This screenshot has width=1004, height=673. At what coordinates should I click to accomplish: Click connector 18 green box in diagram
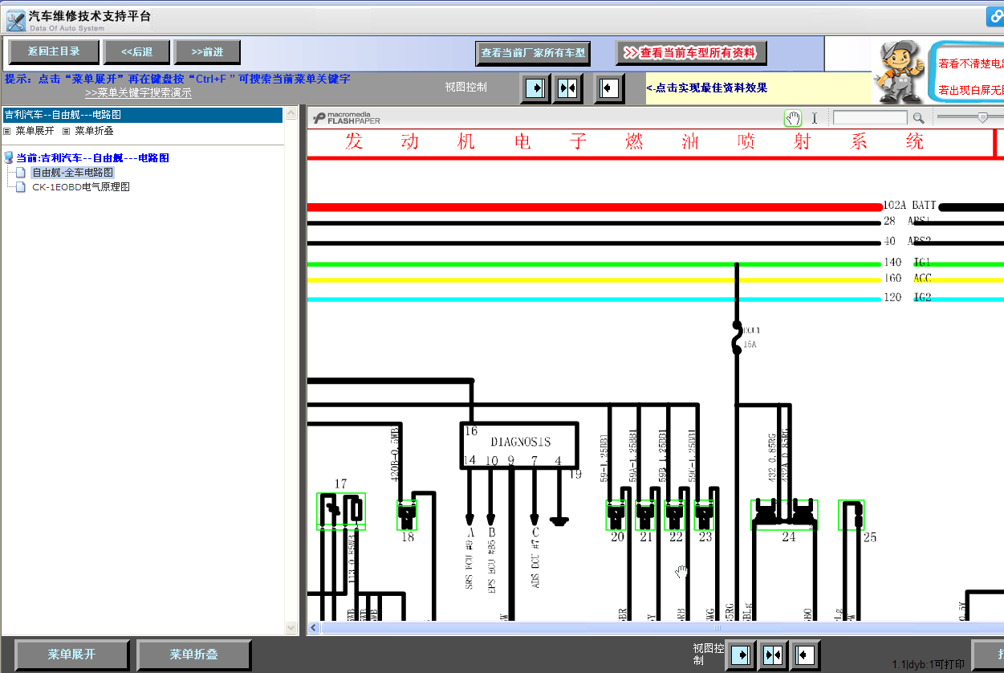[x=407, y=515]
